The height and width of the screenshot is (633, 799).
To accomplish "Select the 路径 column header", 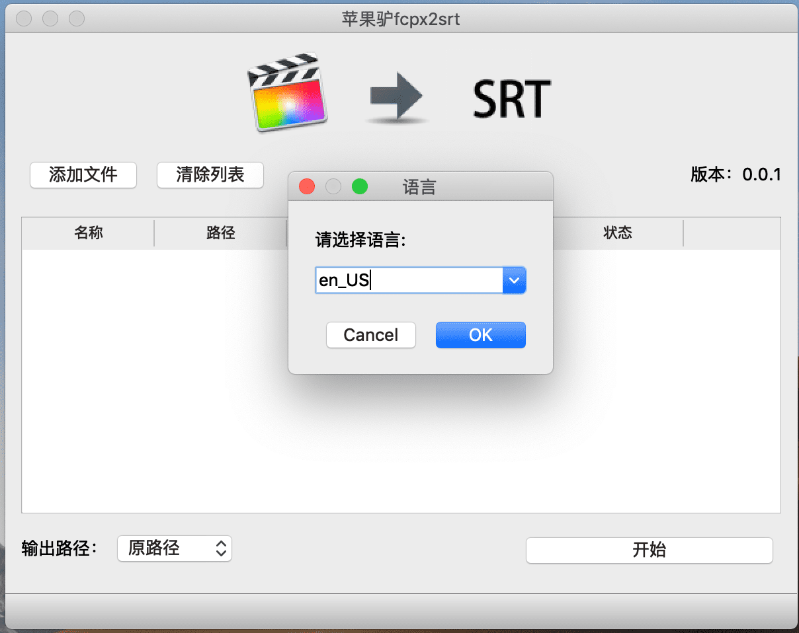I will pyautogui.click(x=221, y=233).
